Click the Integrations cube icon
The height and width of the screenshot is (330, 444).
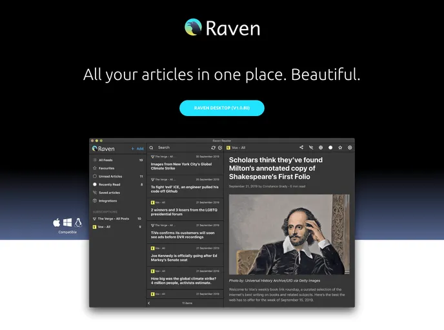pos(95,200)
